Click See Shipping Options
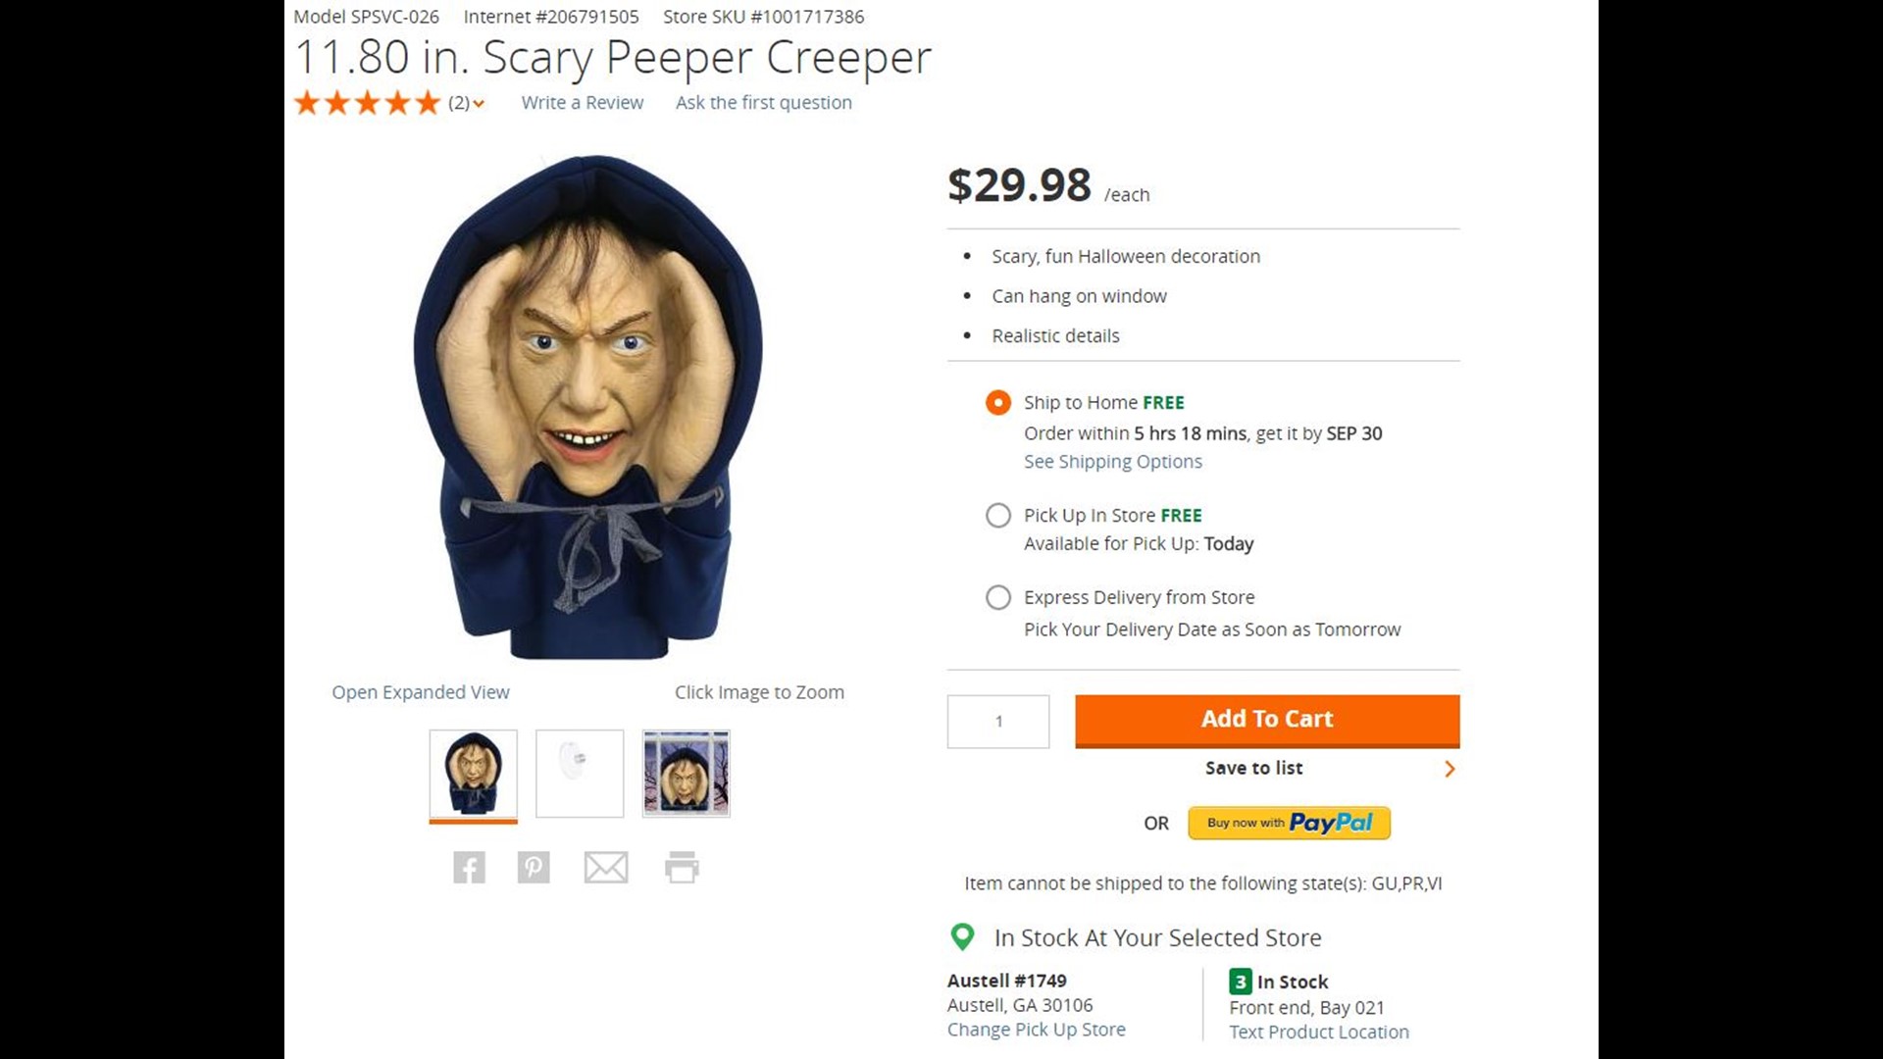Image resolution: width=1883 pixels, height=1059 pixels. click(1112, 461)
